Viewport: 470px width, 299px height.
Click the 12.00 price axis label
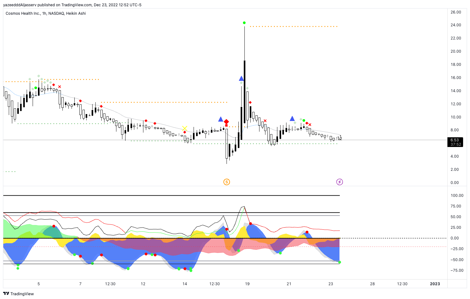point(456,104)
